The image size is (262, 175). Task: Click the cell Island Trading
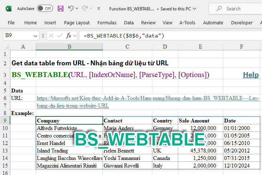click(x=69, y=150)
